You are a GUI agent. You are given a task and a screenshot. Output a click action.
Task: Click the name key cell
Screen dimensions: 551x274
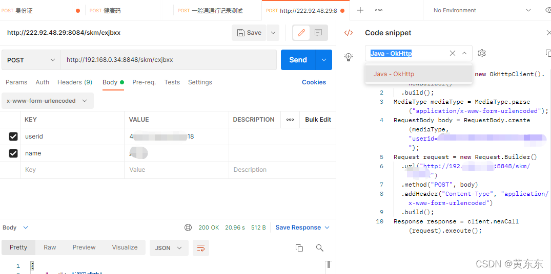tap(72, 153)
